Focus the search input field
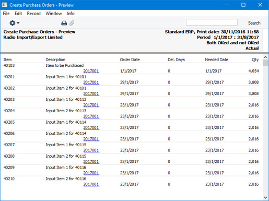 point(212,22)
